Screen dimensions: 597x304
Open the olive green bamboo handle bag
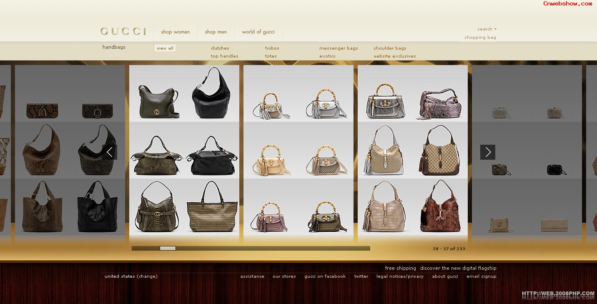[x=328, y=217]
